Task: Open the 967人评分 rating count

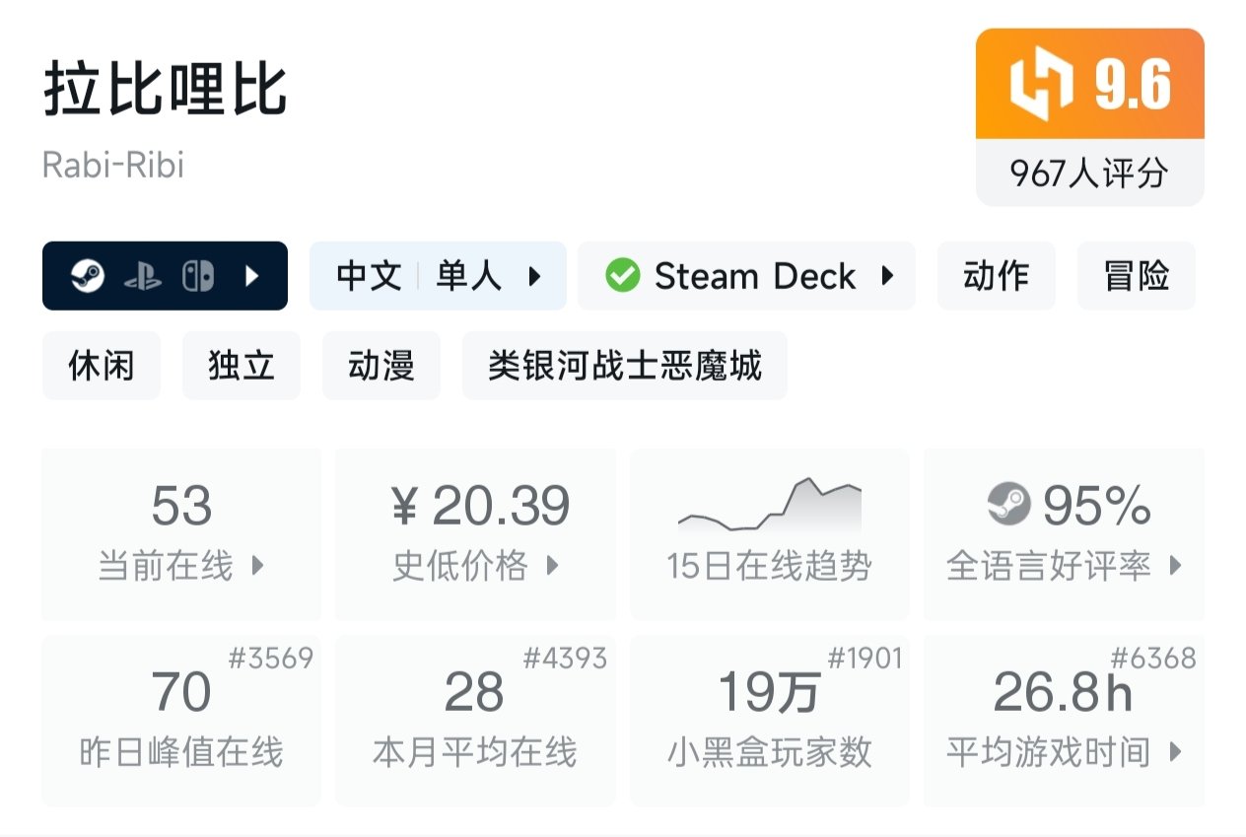Action: [x=1089, y=174]
